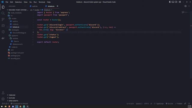Viewport: 192px width, 108px height.
Task: Click Go Live in the status bar
Action: pos(169,103)
